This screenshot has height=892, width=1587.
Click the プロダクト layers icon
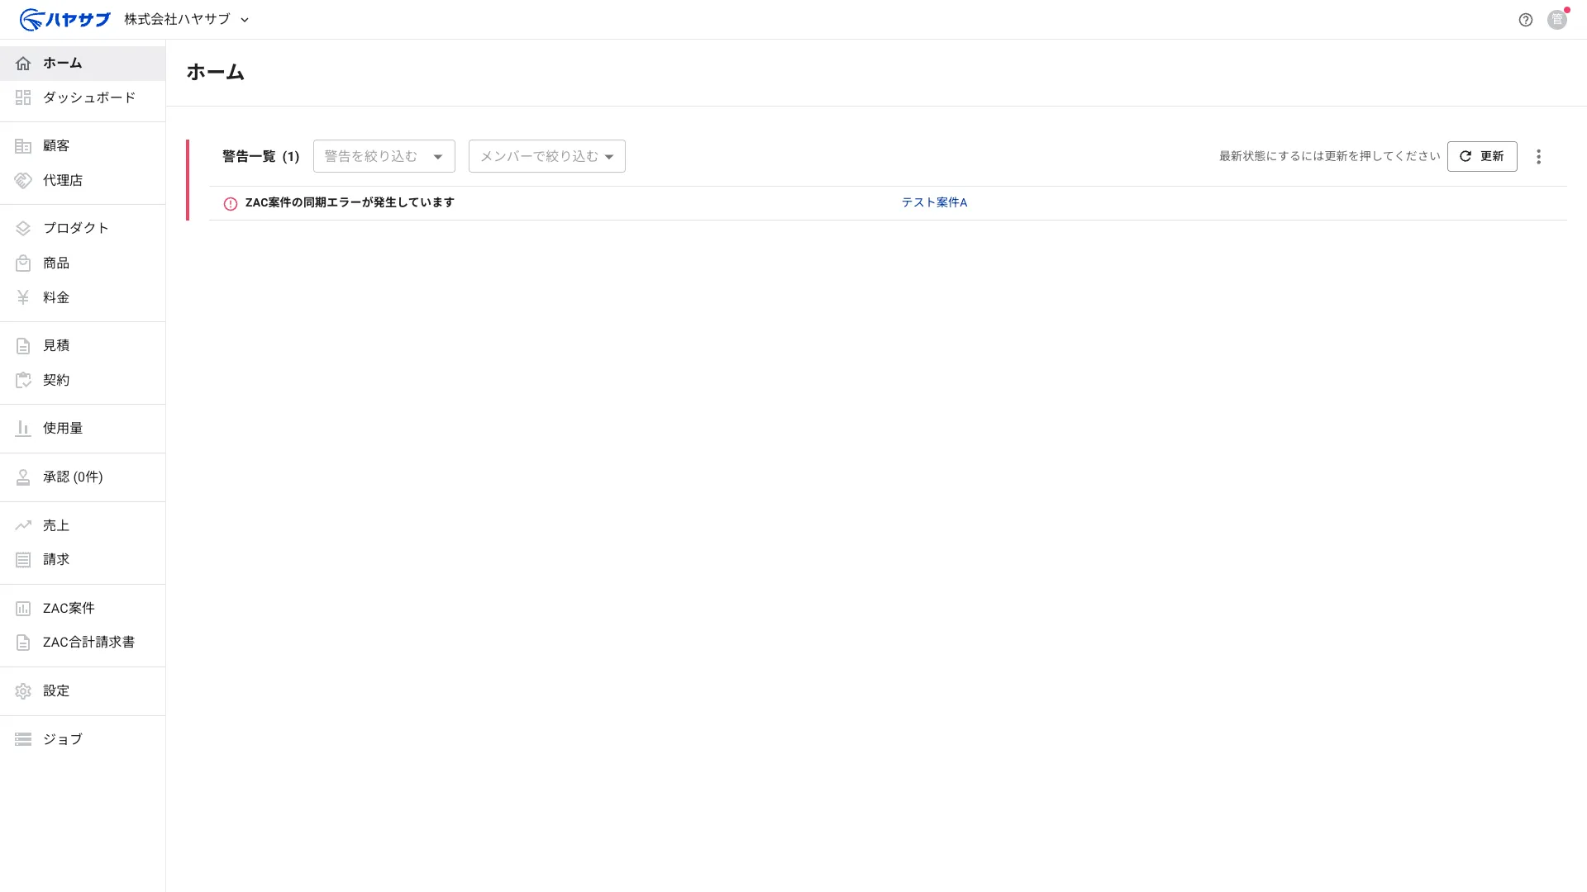click(x=23, y=229)
